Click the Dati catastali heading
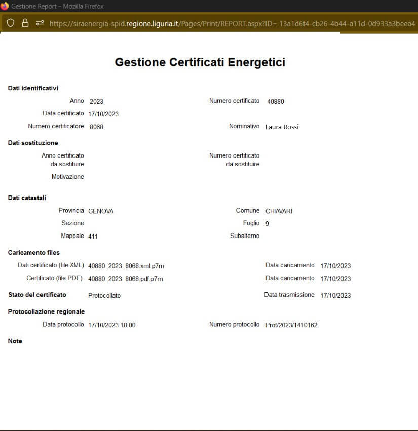This screenshot has width=418, height=431. point(27,198)
